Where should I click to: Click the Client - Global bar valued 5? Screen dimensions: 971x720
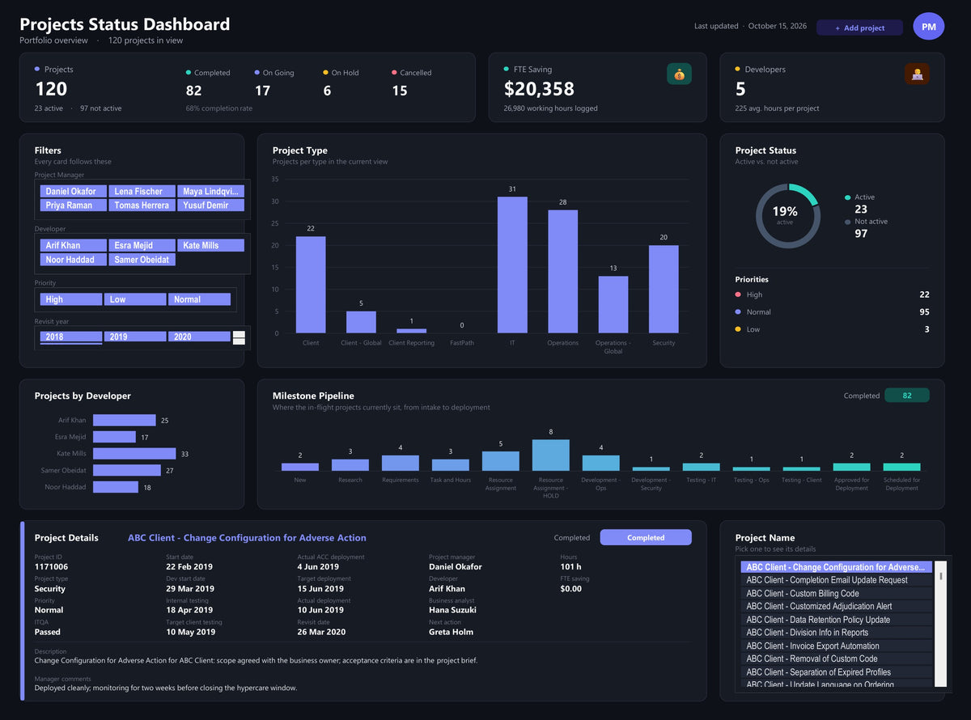click(x=361, y=322)
